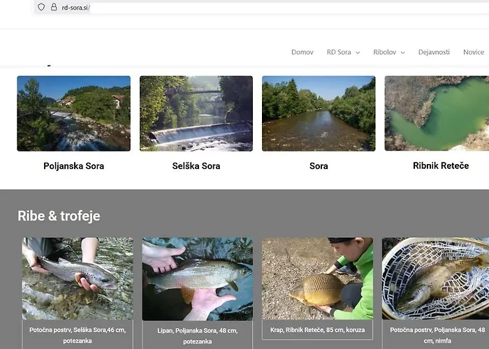Open the Selška Sora weir photo
The height and width of the screenshot is (349, 489).
pyautogui.click(x=196, y=113)
